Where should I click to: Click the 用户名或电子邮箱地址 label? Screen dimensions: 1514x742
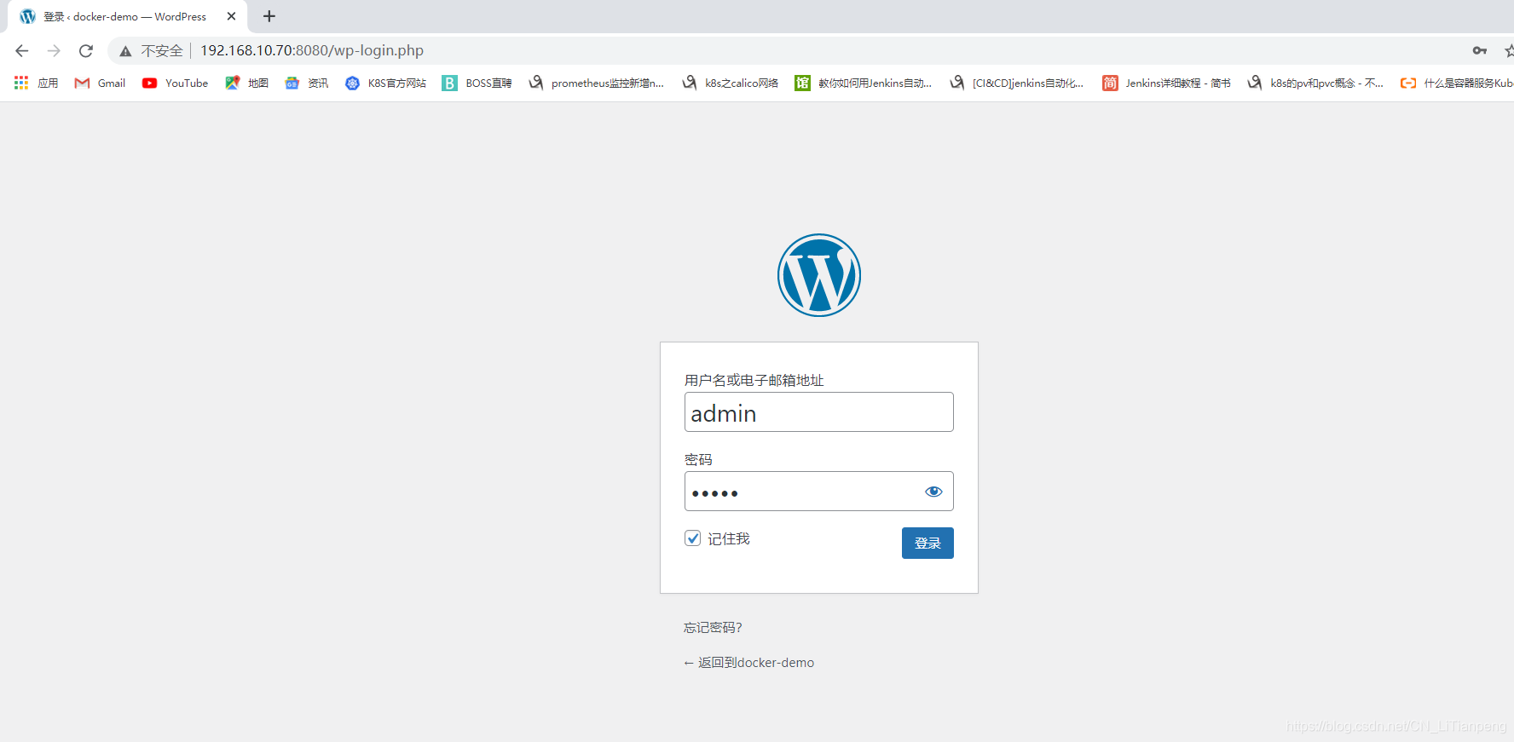click(754, 380)
